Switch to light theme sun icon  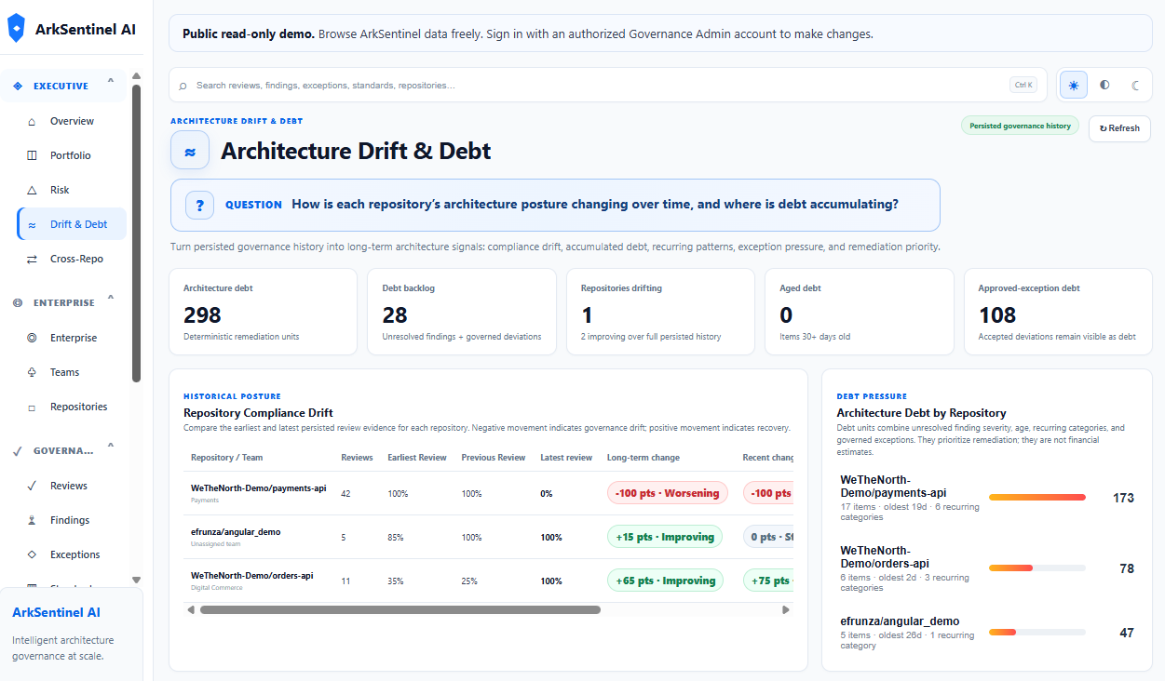click(1074, 85)
